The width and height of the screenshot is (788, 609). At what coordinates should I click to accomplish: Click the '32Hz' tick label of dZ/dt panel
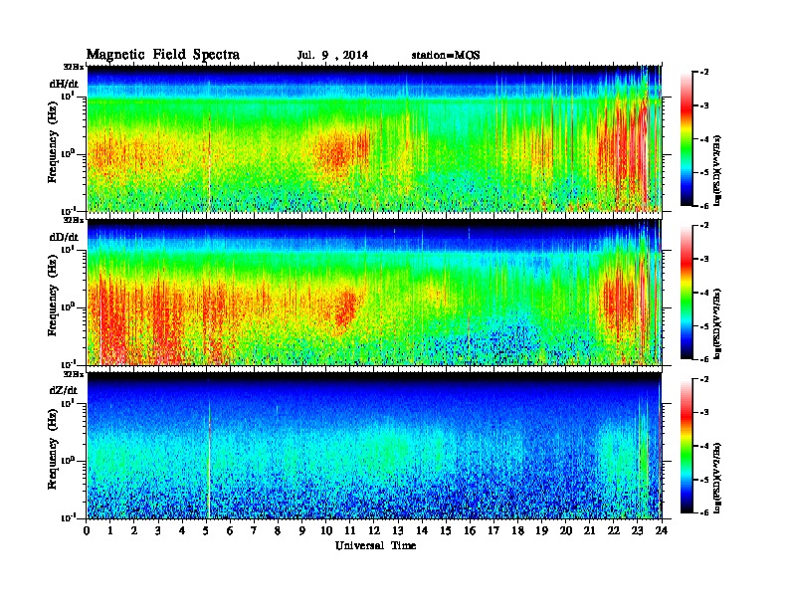point(73,374)
